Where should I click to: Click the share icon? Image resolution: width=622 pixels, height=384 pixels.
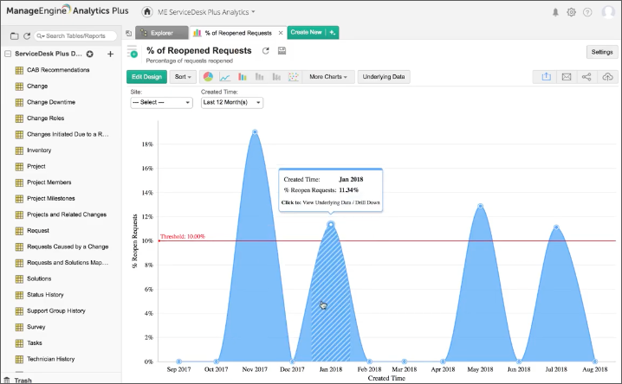pos(586,77)
